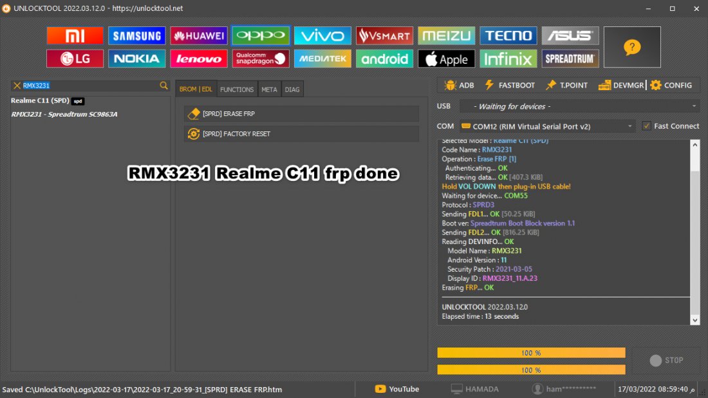
Task: Click the ham********** user account entry
Action: (564, 389)
